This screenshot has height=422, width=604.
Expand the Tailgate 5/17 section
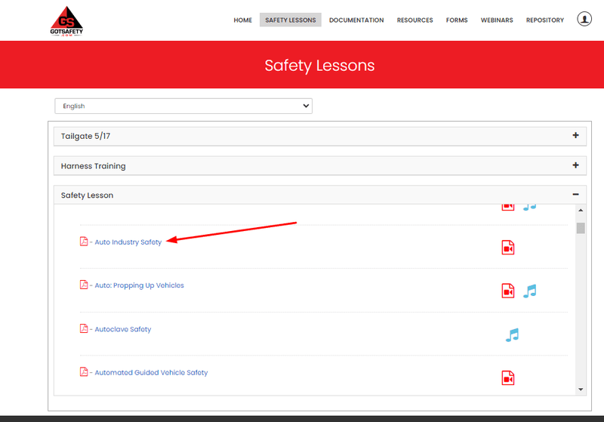click(575, 136)
